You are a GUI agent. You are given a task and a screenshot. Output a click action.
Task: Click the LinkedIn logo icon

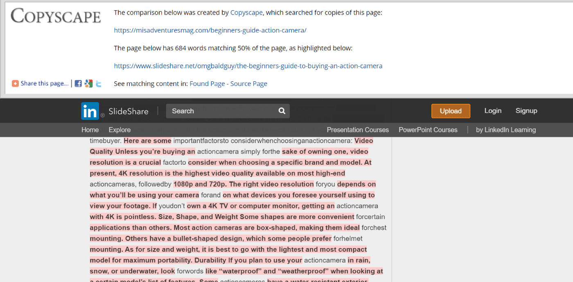pyautogui.click(x=90, y=111)
